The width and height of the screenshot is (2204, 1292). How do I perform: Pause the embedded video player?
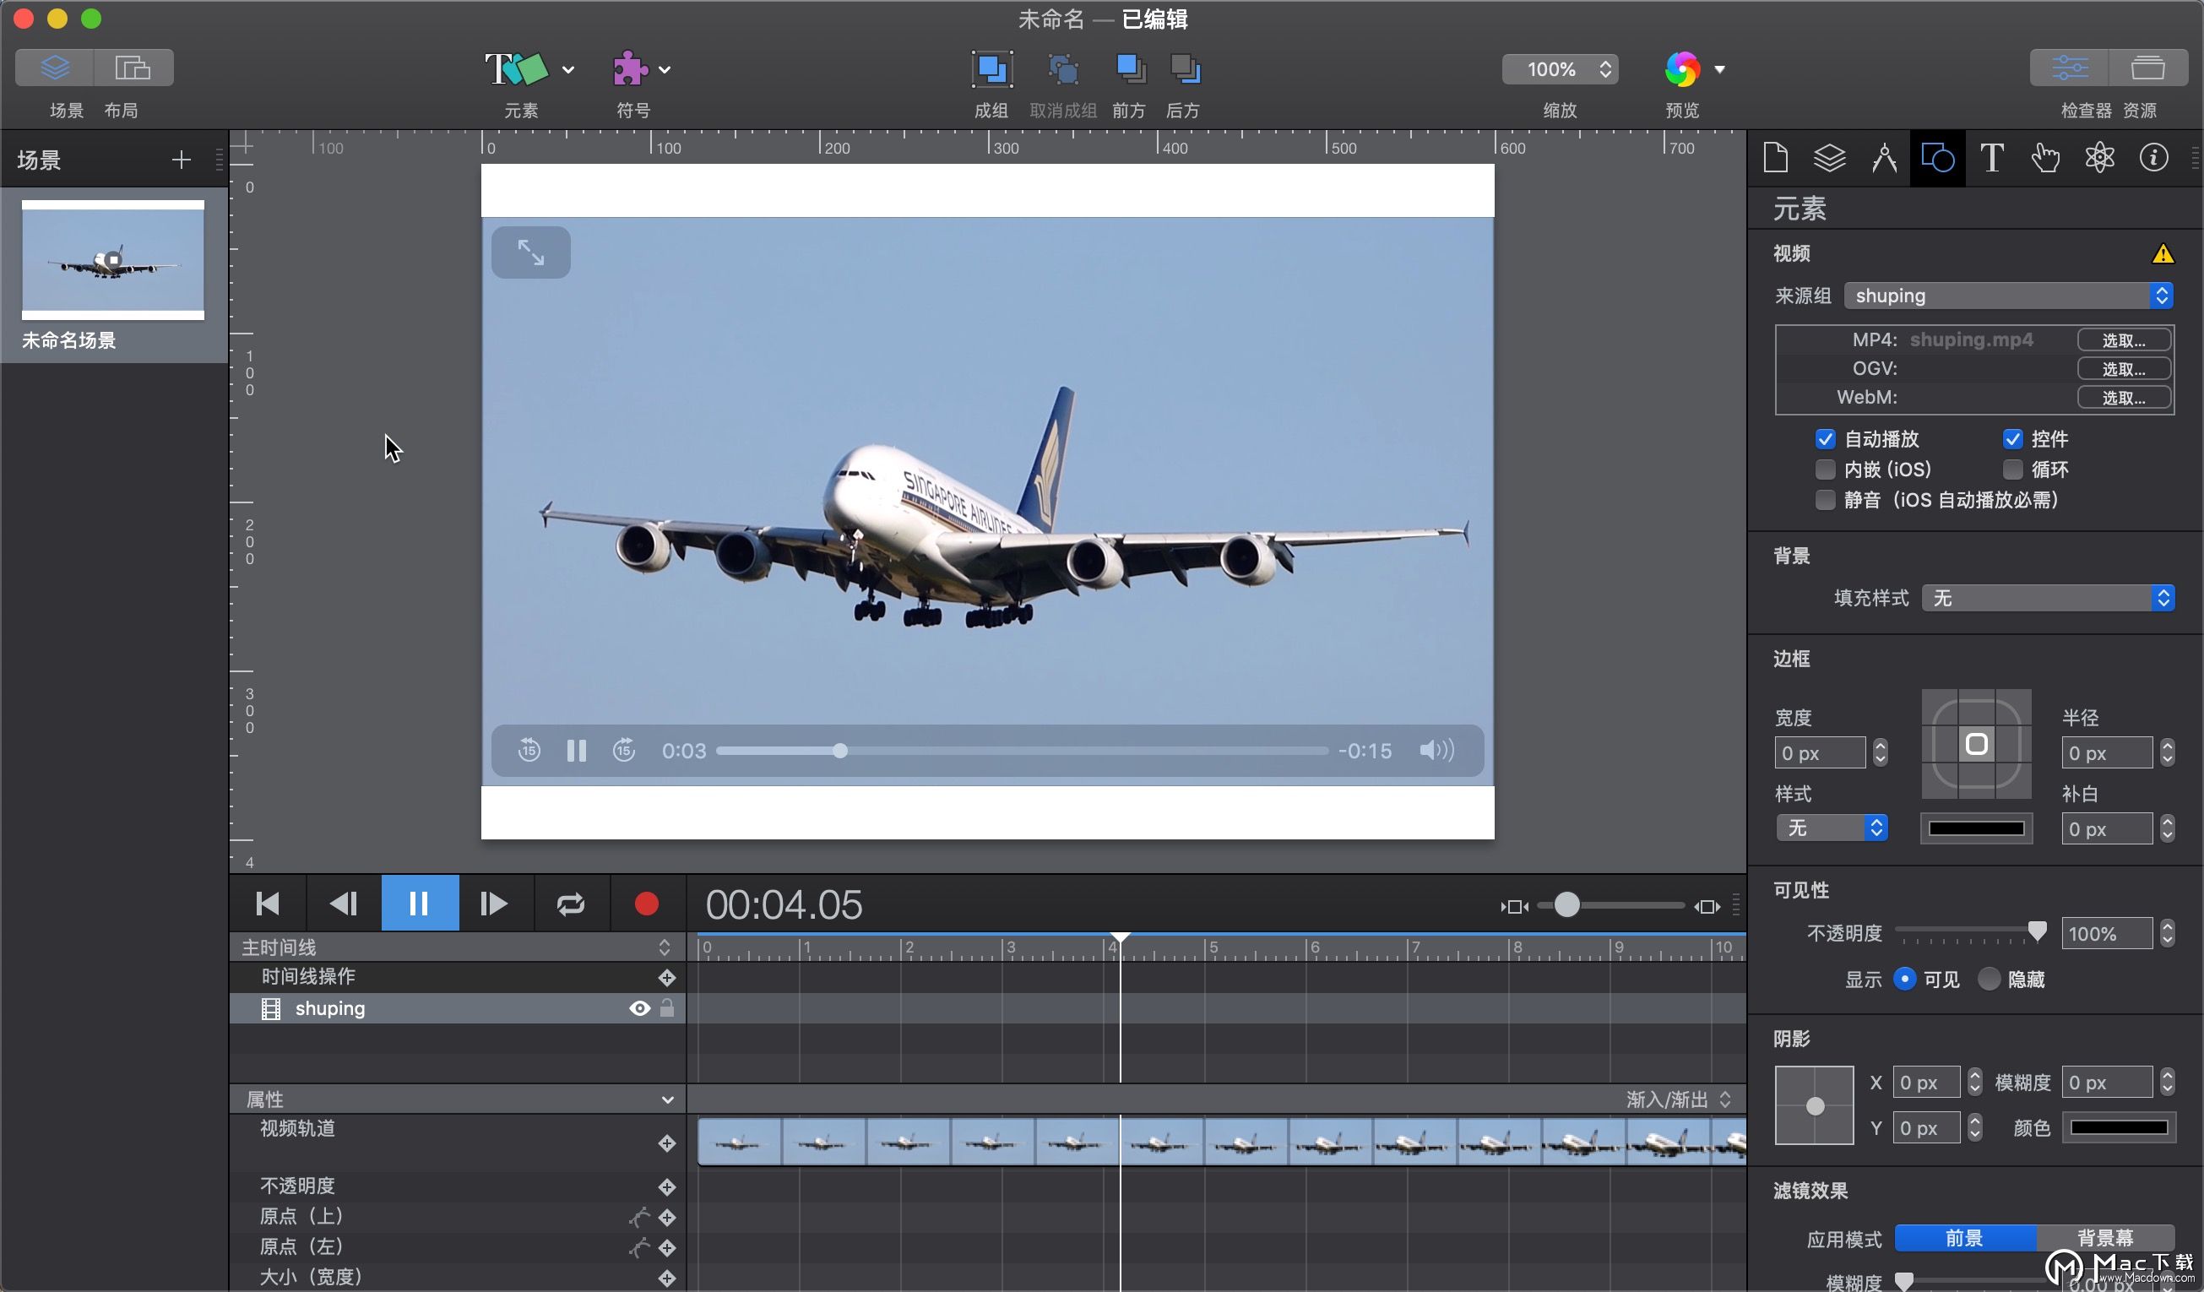[x=577, y=751]
